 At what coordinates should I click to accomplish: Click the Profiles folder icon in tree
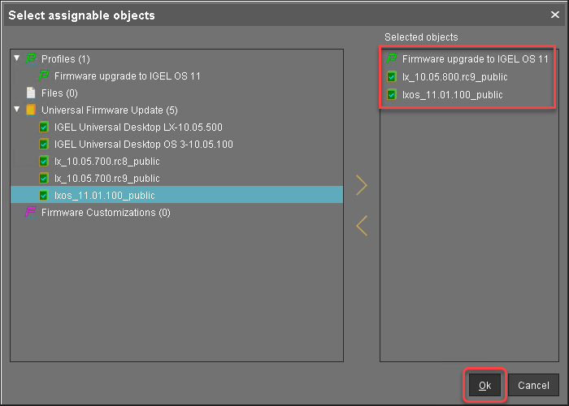(x=32, y=59)
